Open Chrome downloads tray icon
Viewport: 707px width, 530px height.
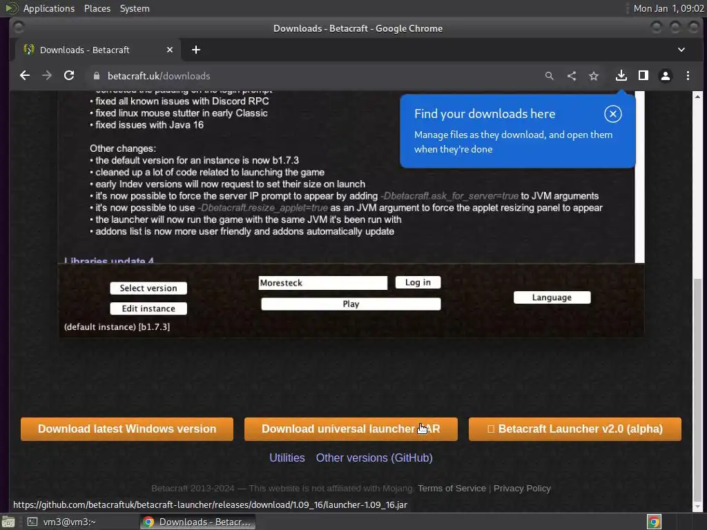point(621,76)
